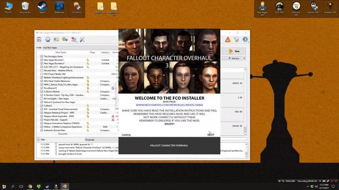This screenshot has width=339, height=190.
Task: Click the Filter input field
Action: [63, 139]
